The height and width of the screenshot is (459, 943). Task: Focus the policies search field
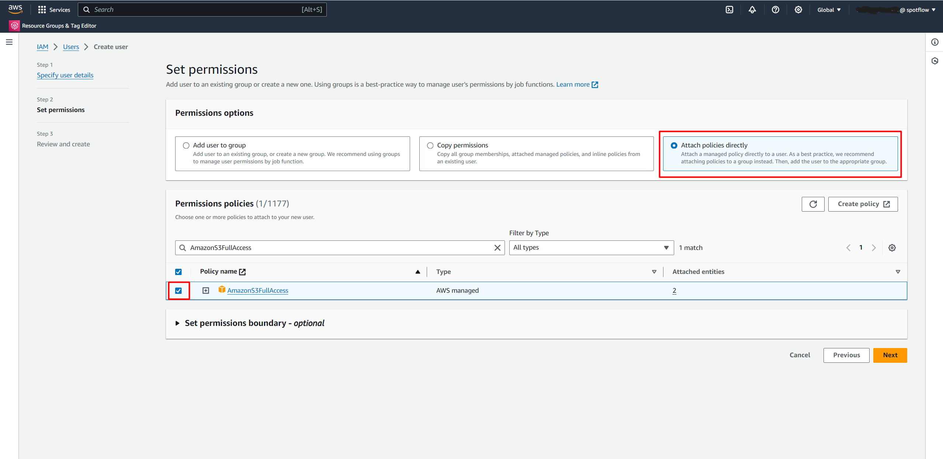[340, 248]
